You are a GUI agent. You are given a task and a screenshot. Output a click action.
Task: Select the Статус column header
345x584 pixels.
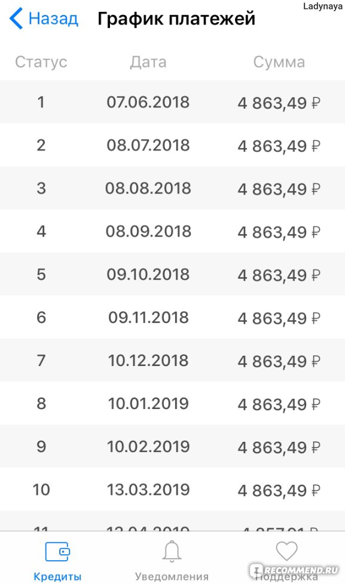coord(41,62)
